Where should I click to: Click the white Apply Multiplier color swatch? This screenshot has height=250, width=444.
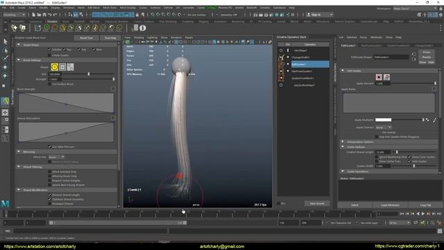(x=383, y=120)
